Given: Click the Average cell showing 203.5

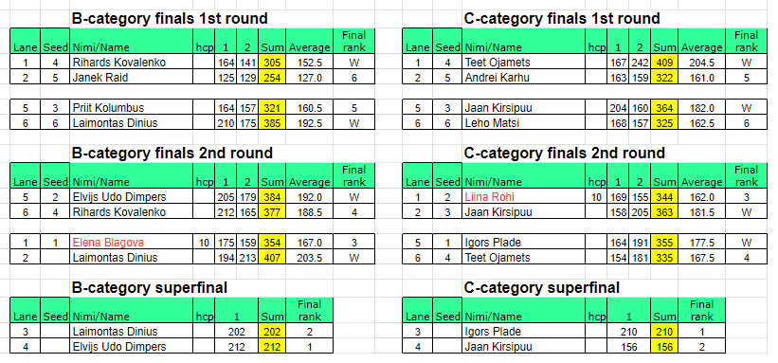Looking at the screenshot, I should pyautogui.click(x=309, y=257).
